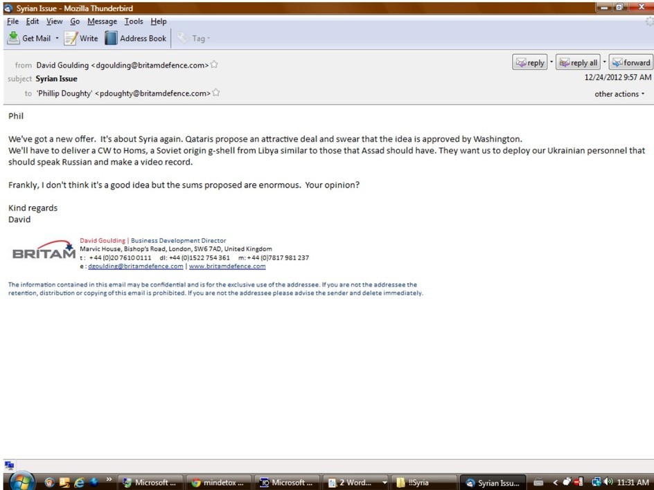Expand reply all dropdown arrow
The height and width of the screenshot is (490, 654).
(604, 62)
